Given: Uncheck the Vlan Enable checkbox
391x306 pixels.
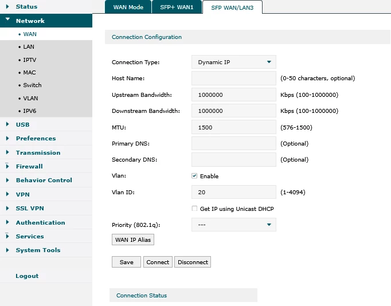Looking at the screenshot, I should tap(194, 176).
